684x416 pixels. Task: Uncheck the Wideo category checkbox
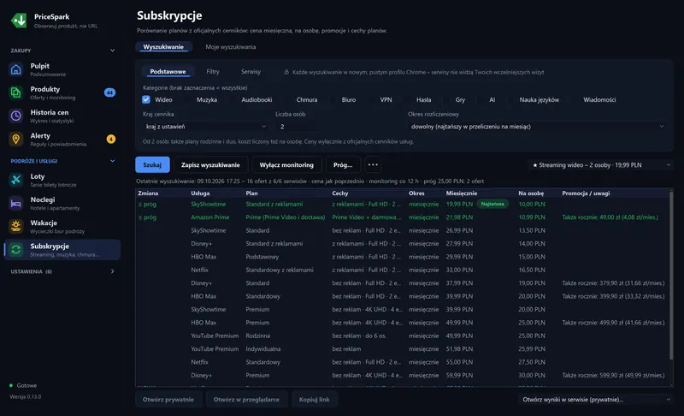tap(146, 99)
